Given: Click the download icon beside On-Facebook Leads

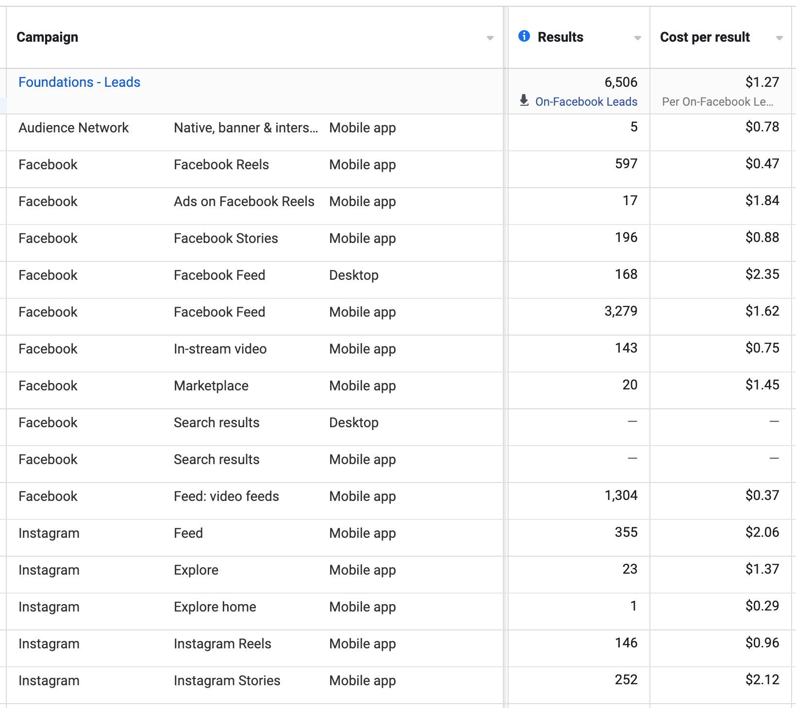Looking at the screenshot, I should [524, 101].
